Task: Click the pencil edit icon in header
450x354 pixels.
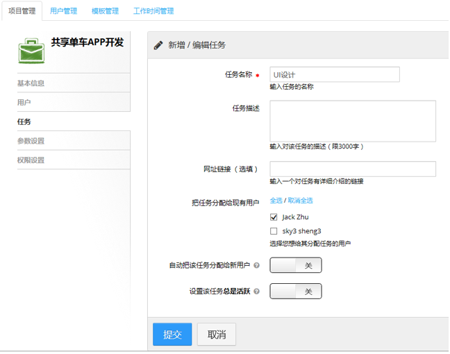Action: (158, 45)
